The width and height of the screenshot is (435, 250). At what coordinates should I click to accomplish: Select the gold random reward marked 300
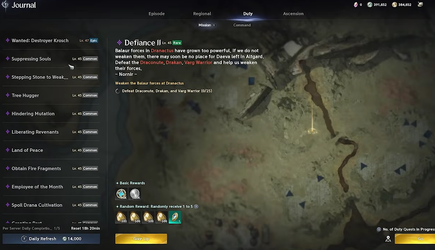121,217
